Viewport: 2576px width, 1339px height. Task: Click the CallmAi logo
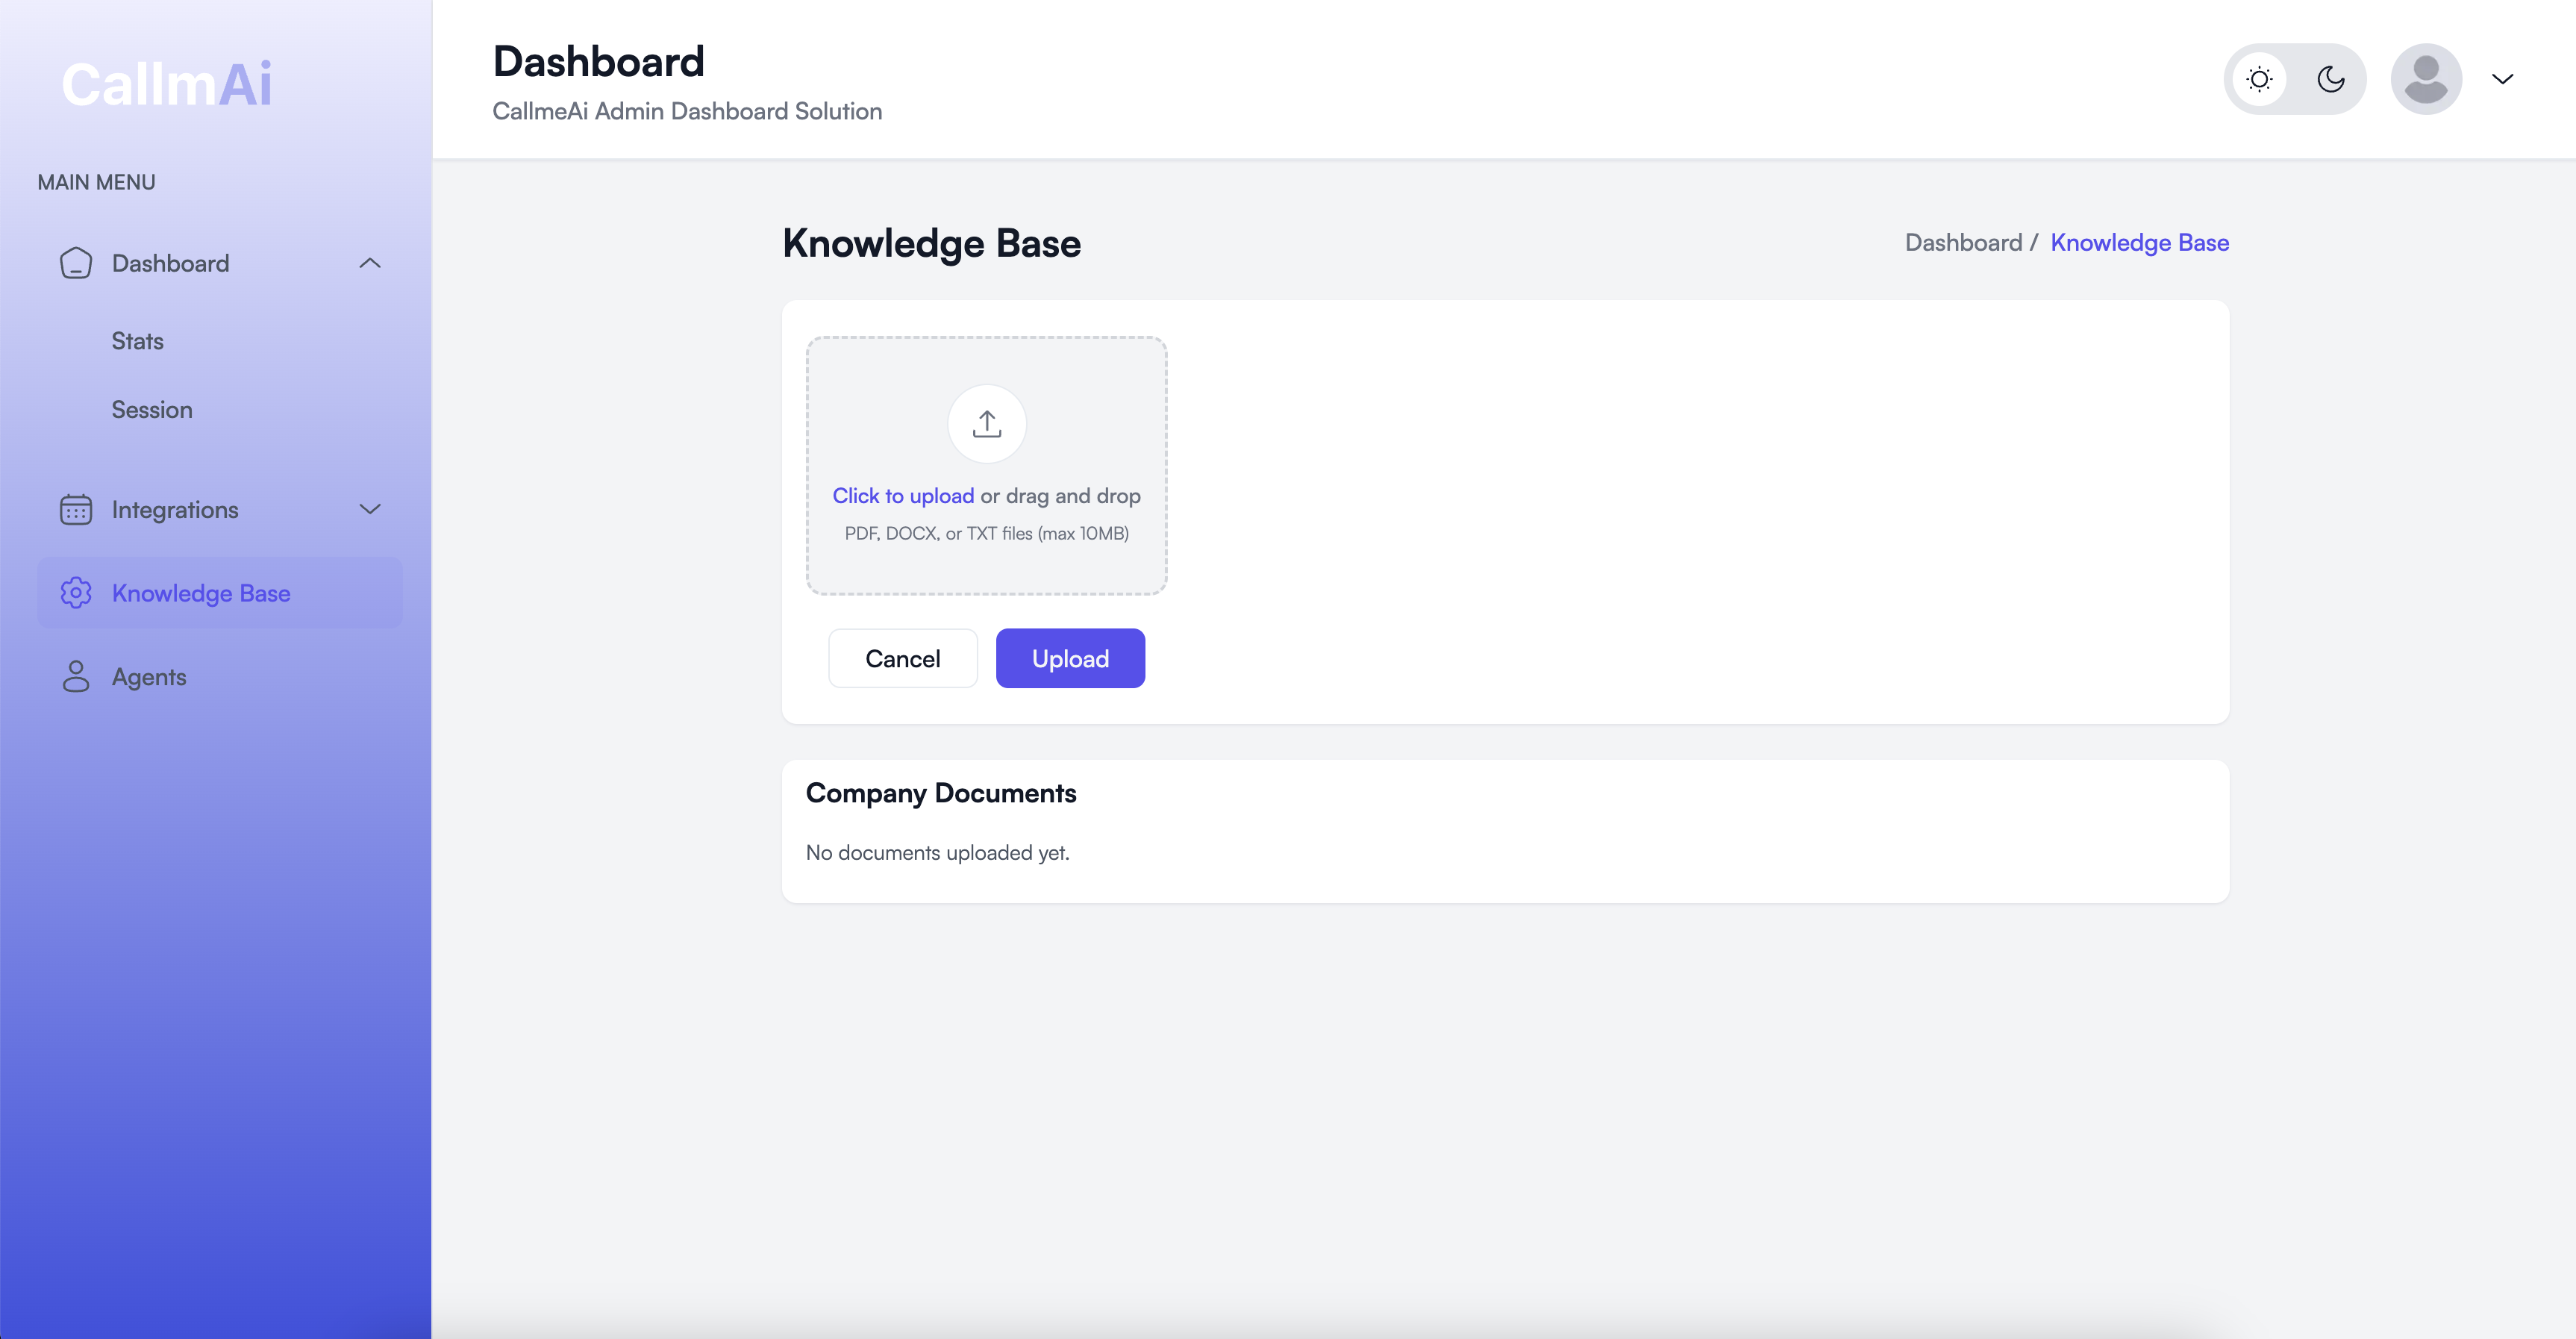pyautogui.click(x=167, y=84)
